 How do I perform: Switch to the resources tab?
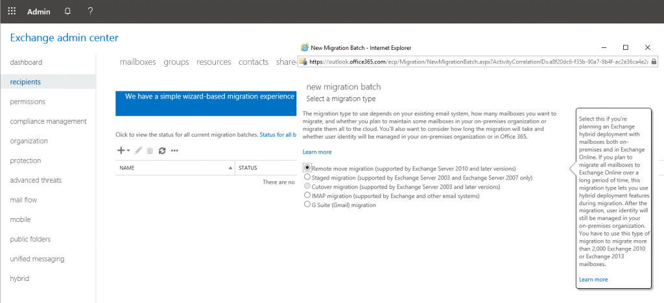(213, 62)
